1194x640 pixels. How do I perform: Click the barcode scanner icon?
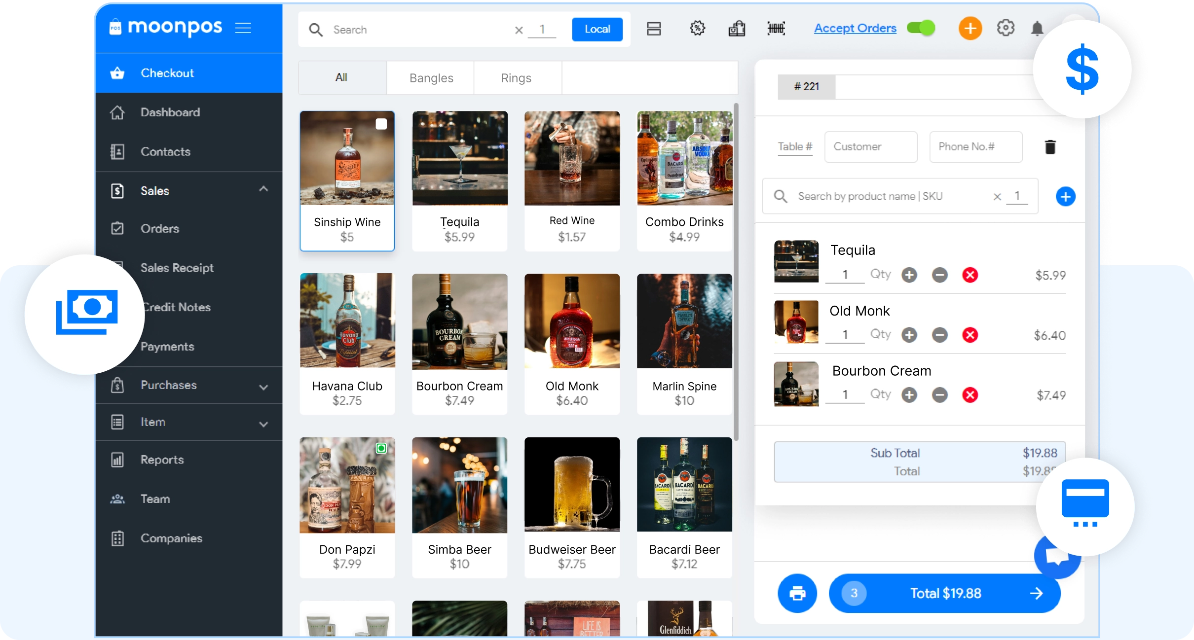point(776,29)
